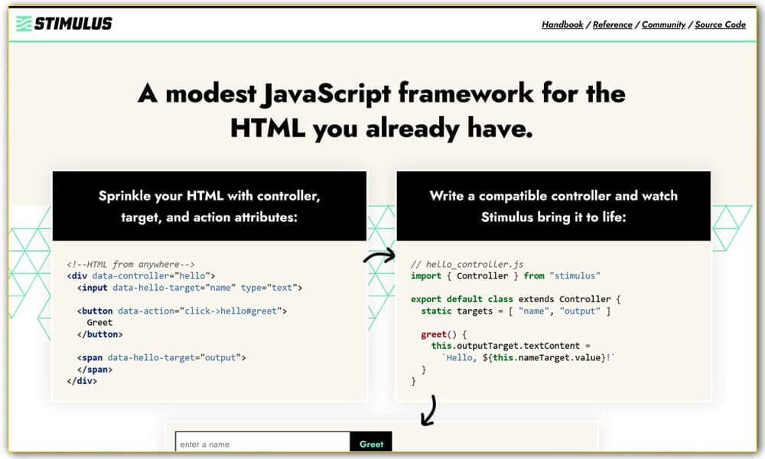Visit the Community page
Image resolution: width=765 pixels, height=459 pixels.
[x=663, y=24]
